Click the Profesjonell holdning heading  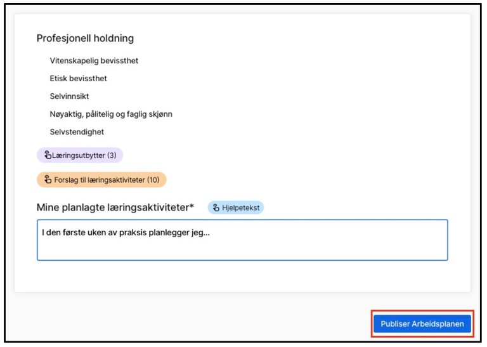[x=85, y=38]
